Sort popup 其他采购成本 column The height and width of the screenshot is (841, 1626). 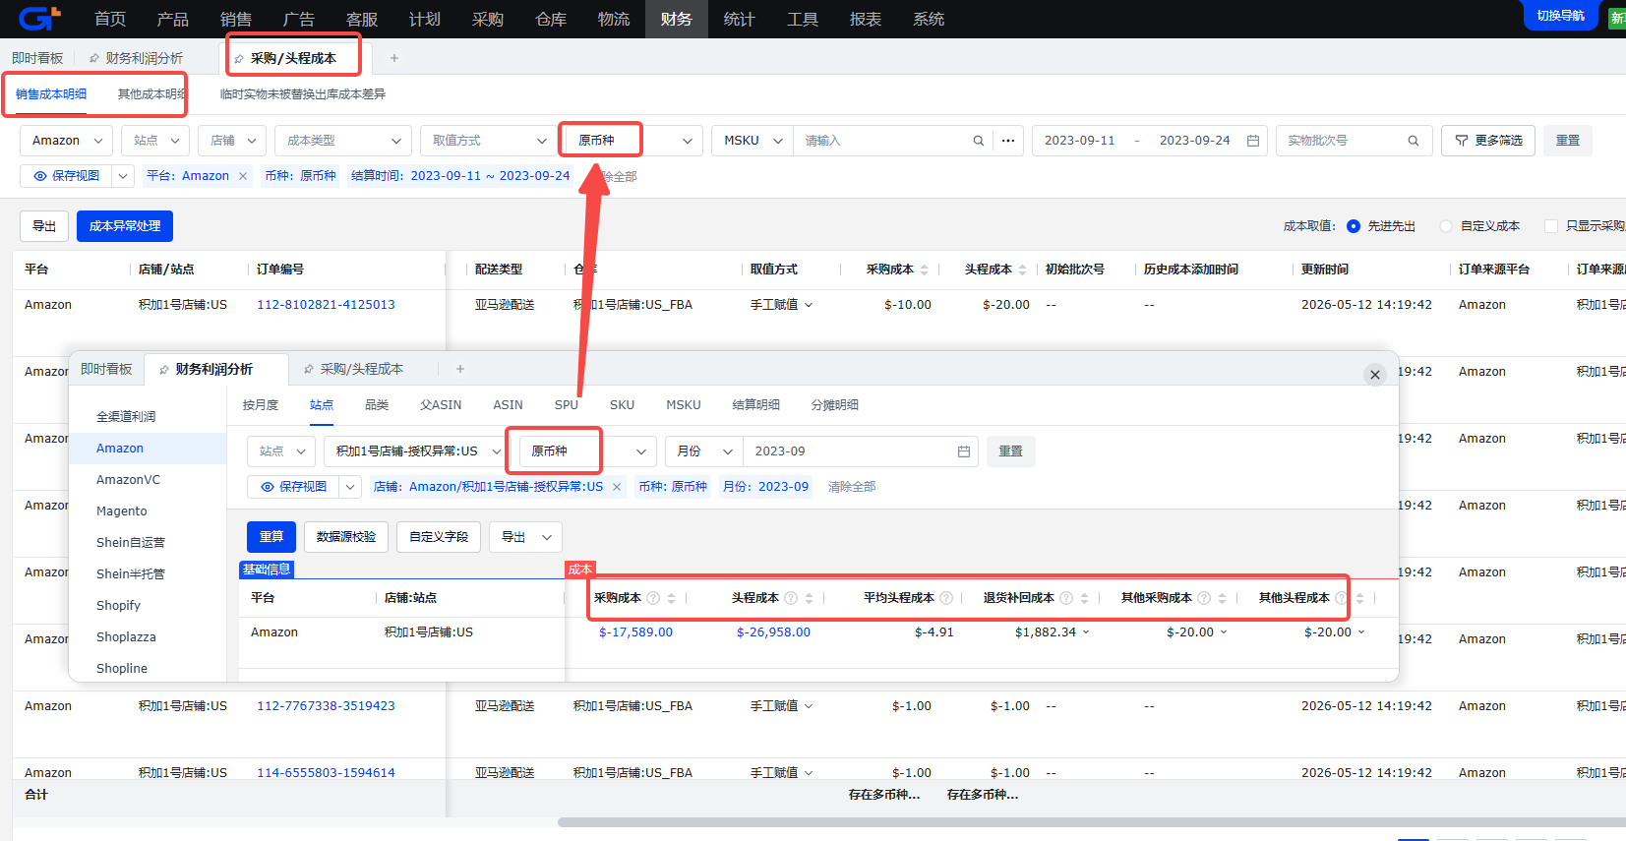[x=1223, y=598]
